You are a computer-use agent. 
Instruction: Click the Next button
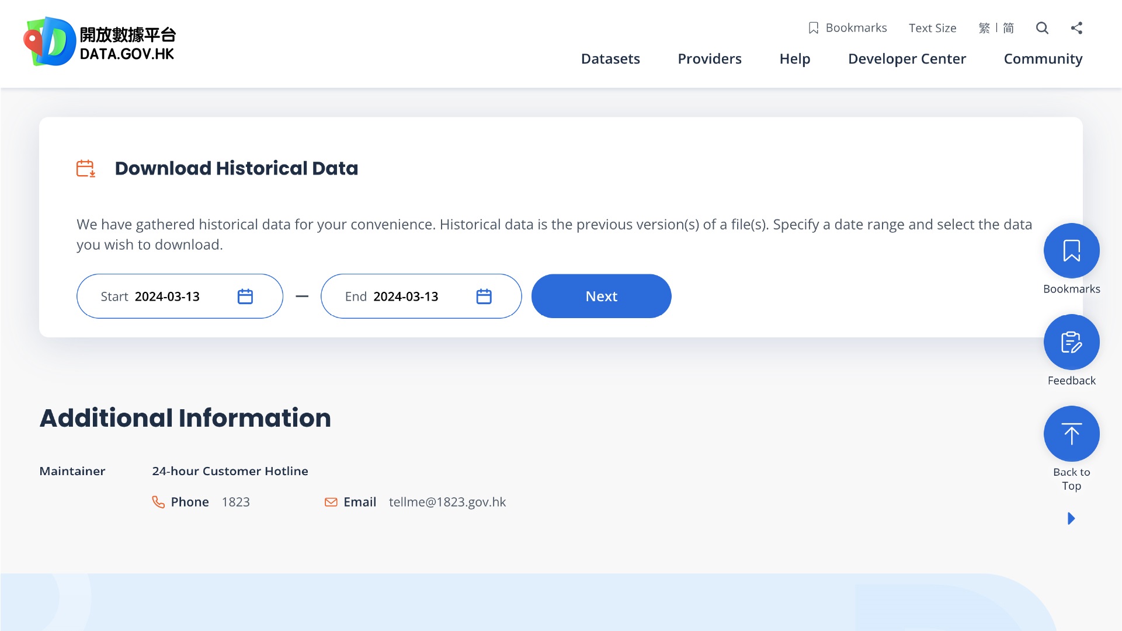601,296
